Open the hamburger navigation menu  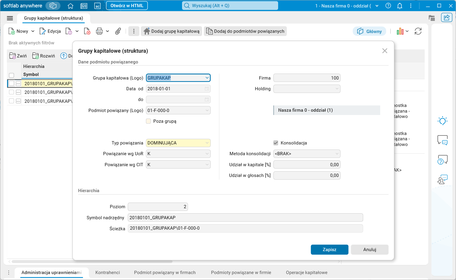(x=10, y=18)
